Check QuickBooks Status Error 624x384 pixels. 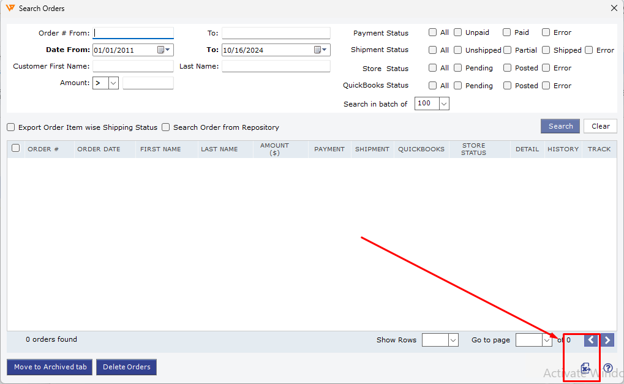pos(546,85)
